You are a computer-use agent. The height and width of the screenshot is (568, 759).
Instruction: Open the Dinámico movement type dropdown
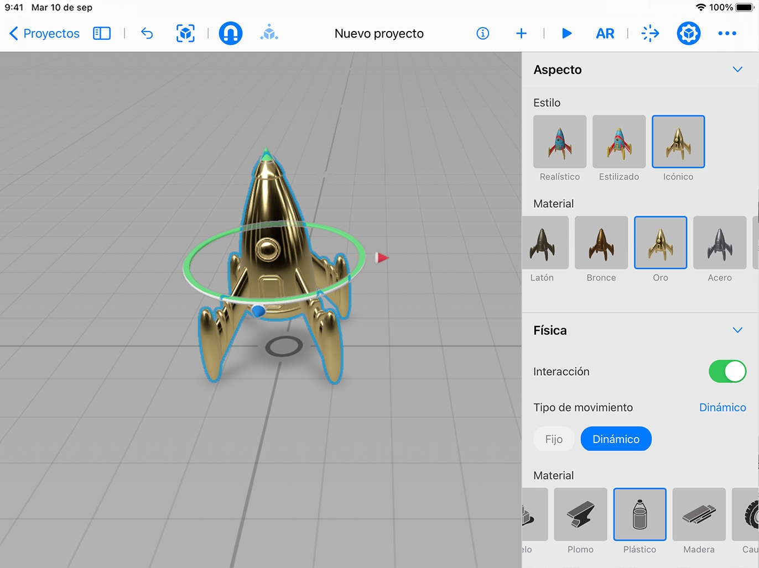[x=722, y=408]
